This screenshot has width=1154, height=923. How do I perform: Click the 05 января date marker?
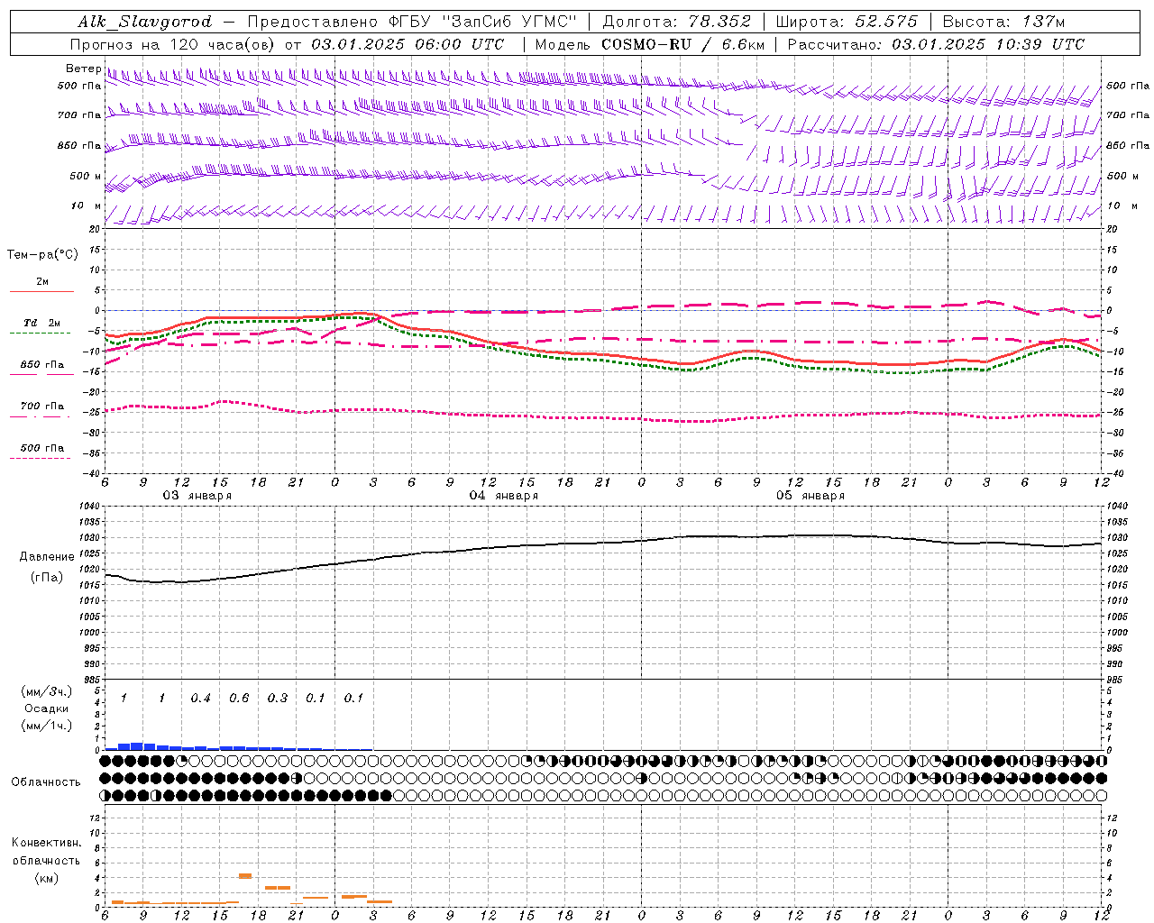810,496
